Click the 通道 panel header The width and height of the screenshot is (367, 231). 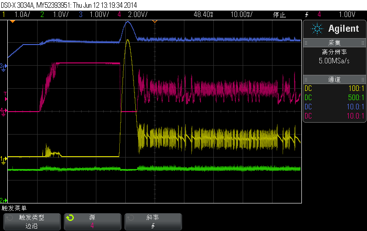tap(334, 79)
